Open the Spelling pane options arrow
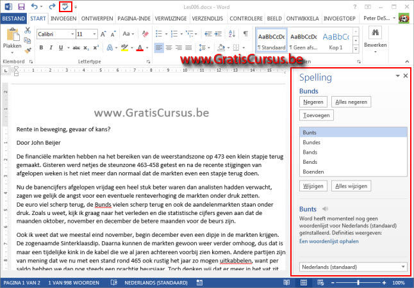The height and width of the screenshot is (288, 414). point(397,76)
